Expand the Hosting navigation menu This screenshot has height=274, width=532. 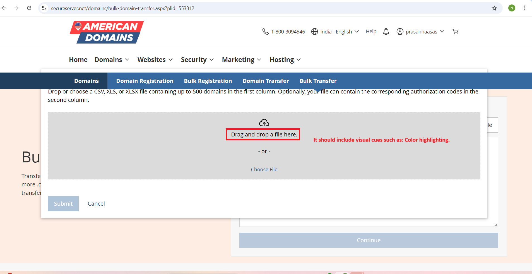[x=285, y=60]
